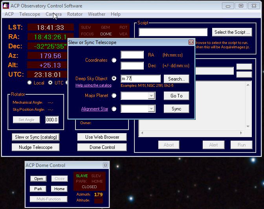The width and height of the screenshot is (264, 209).
Task: Close the ACP Dome Control window
Action: tap(105, 165)
